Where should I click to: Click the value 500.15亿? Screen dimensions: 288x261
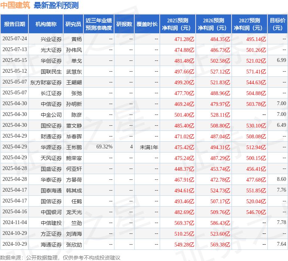pyautogui.click(x=256, y=158)
